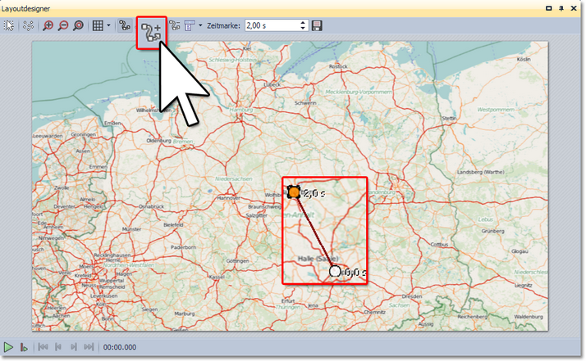586x361 pixels.
Task: Open the grid options dropdown arrow
Action: tap(108, 25)
